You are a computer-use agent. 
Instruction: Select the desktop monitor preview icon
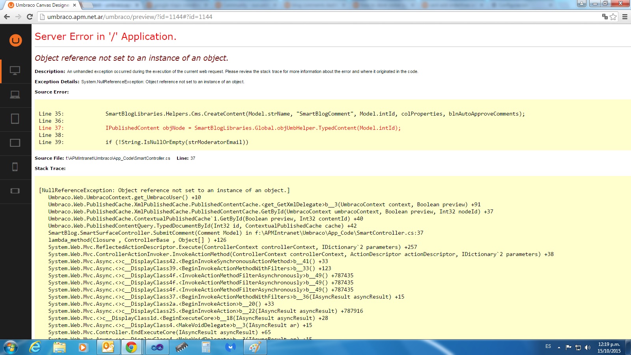(15, 71)
